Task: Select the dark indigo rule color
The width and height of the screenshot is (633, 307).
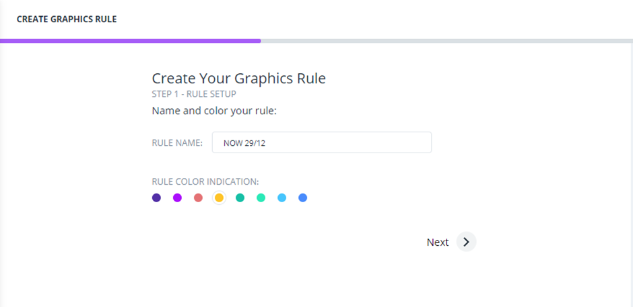Action: 156,198
